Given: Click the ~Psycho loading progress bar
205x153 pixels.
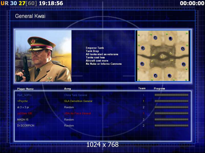Looking at the screenshot, I should pyautogui.click(x=171, y=101).
